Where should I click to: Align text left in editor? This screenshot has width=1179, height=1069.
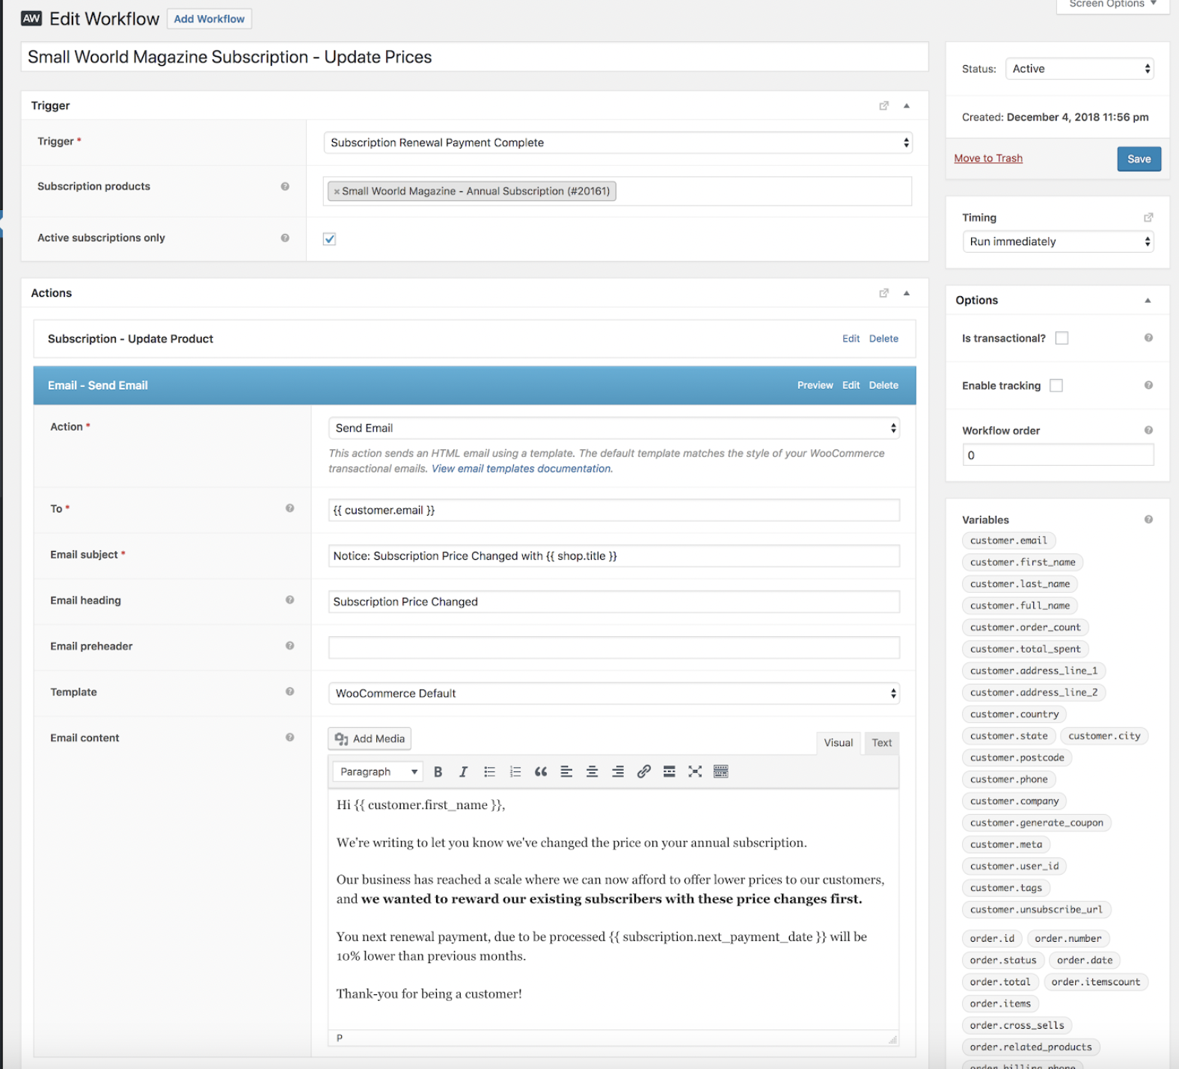(x=566, y=771)
